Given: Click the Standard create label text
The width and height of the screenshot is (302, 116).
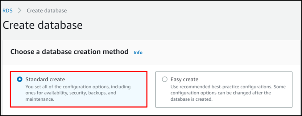Looking at the screenshot, I should (45, 79).
